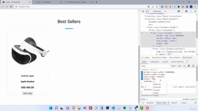Open the Search drawer tab
The height and width of the screenshot is (111, 198).
click(174, 103)
